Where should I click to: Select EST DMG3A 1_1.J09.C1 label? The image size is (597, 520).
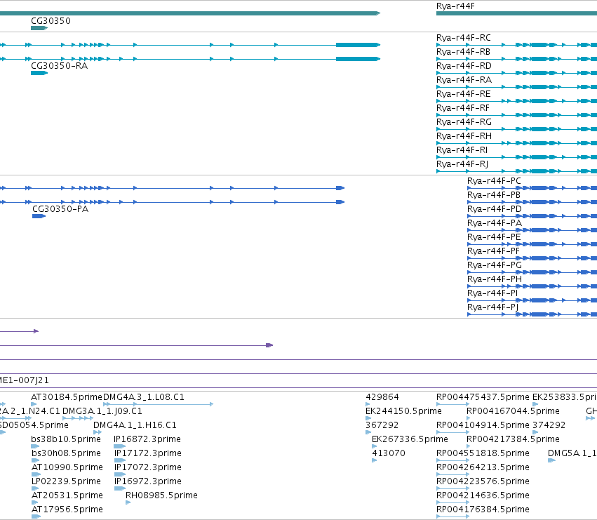(x=102, y=411)
